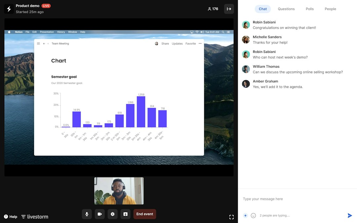Go back with Notion's left arrow
The image size is (357, 223).
[44, 44]
